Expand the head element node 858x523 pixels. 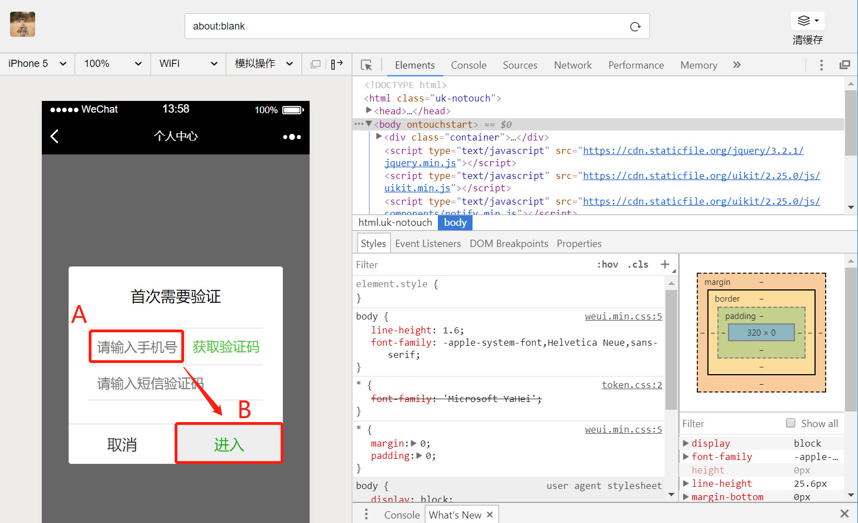point(369,110)
